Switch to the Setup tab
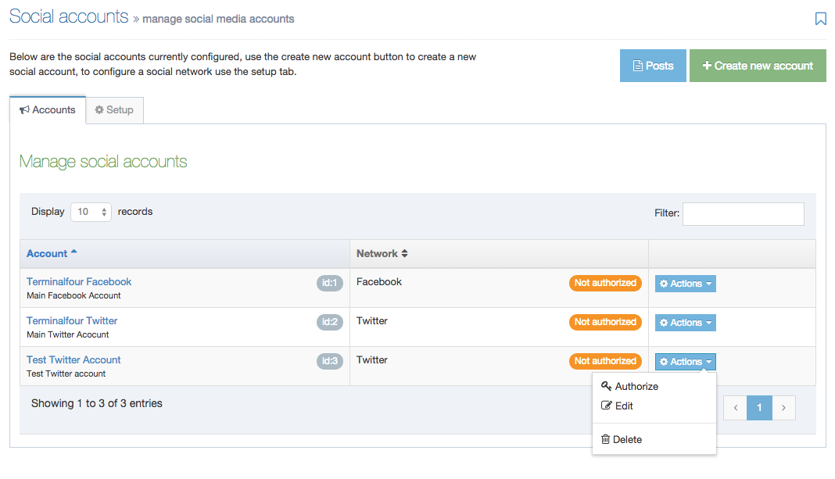The width and height of the screenshot is (835, 479). coord(114,110)
